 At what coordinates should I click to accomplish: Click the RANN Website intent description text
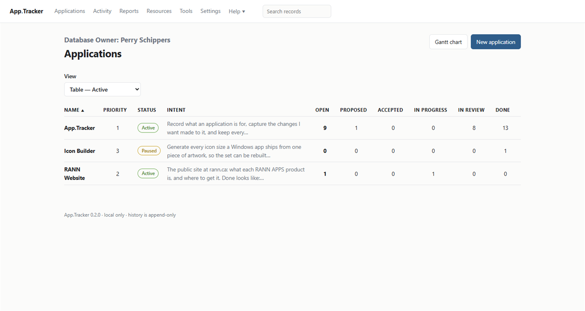click(x=236, y=173)
